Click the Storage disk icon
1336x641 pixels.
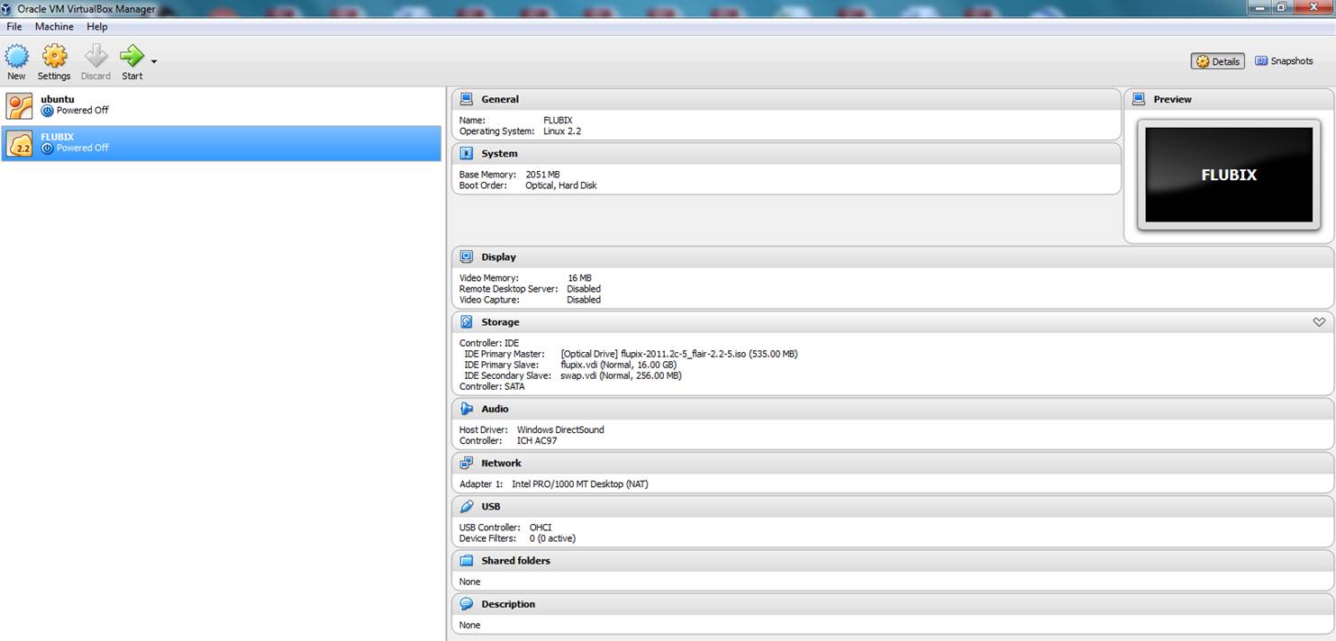(467, 321)
